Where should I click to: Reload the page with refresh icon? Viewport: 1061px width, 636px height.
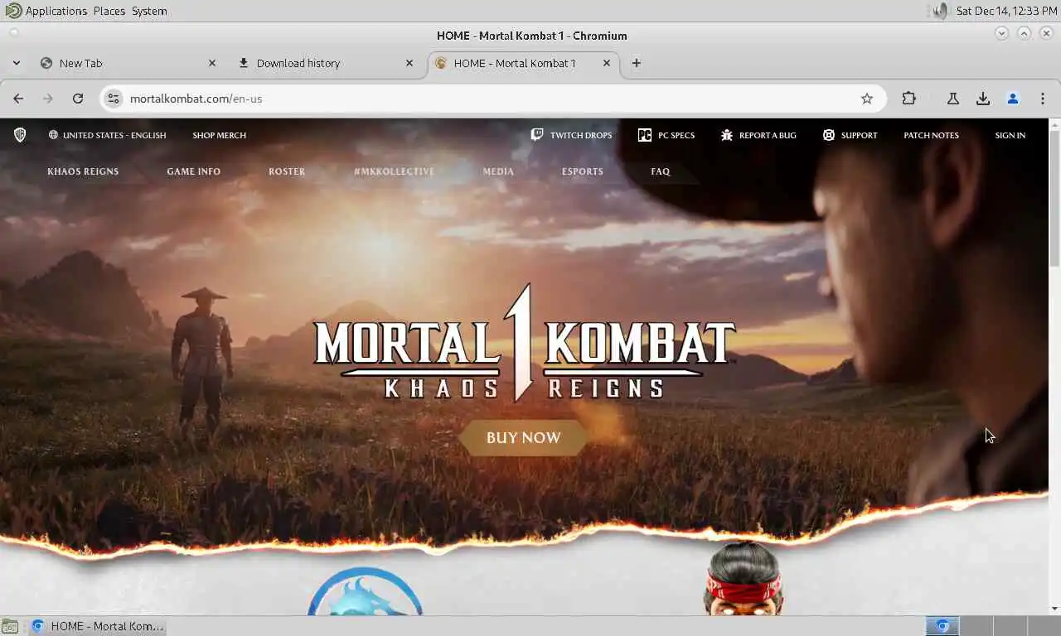78,99
